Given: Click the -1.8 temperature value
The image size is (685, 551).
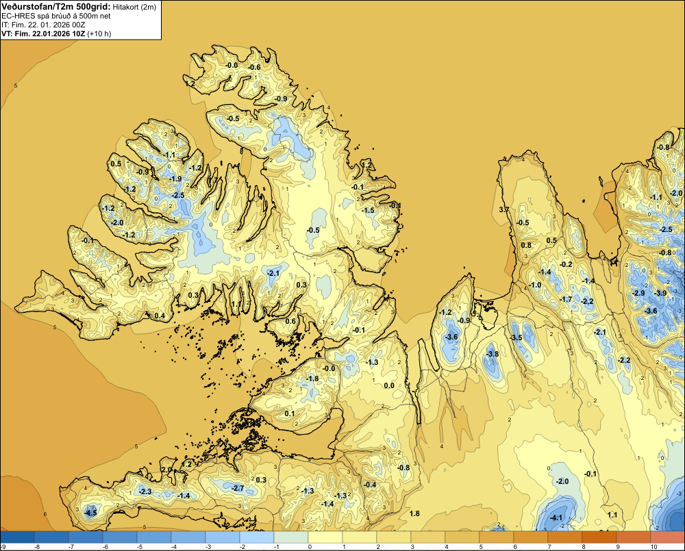Looking at the screenshot, I should coord(313,379).
